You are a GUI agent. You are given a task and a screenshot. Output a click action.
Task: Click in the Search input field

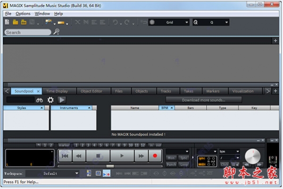click(x=27, y=32)
